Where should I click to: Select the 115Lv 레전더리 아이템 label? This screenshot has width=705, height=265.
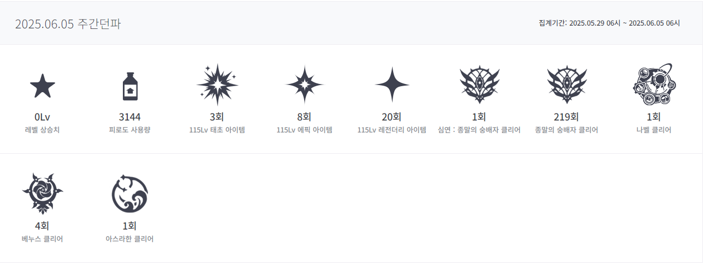(392, 130)
